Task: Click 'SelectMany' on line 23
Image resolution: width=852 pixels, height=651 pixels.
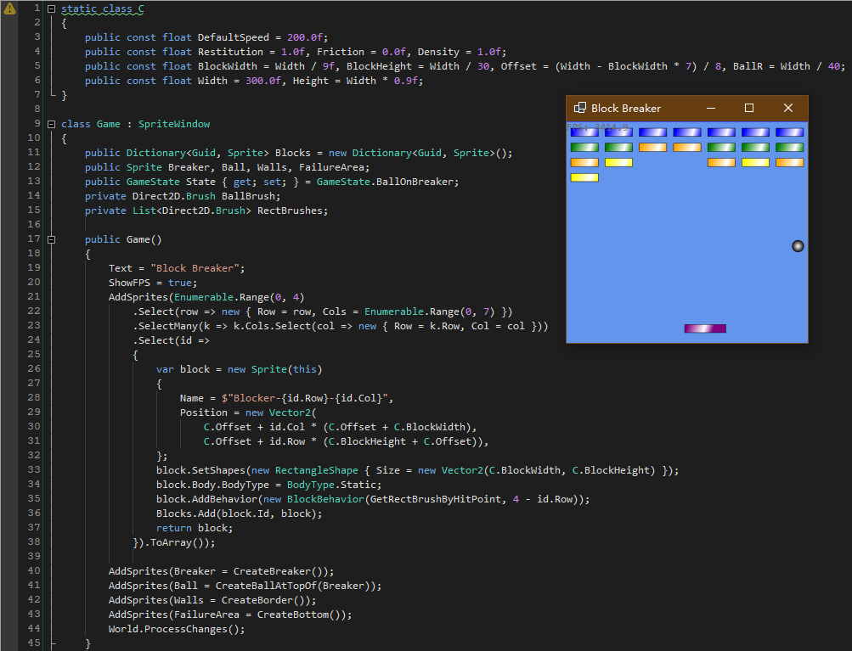Action: pyautogui.click(x=168, y=326)
